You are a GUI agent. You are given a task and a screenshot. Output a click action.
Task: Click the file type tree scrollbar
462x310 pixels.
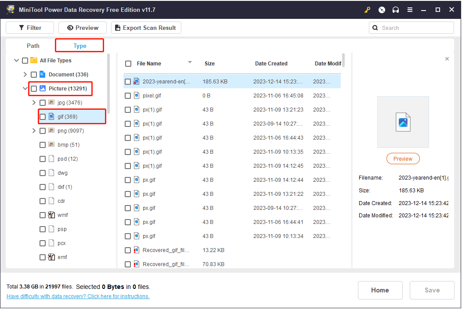[x=108, y=84]
